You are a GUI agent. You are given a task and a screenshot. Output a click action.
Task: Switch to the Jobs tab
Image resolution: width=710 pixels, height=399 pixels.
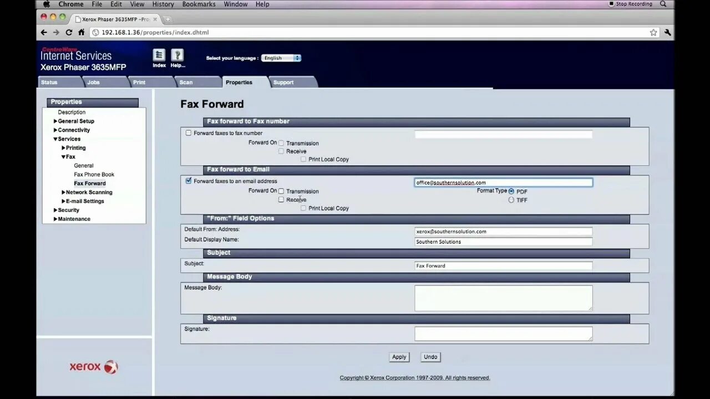pos(105,82)
